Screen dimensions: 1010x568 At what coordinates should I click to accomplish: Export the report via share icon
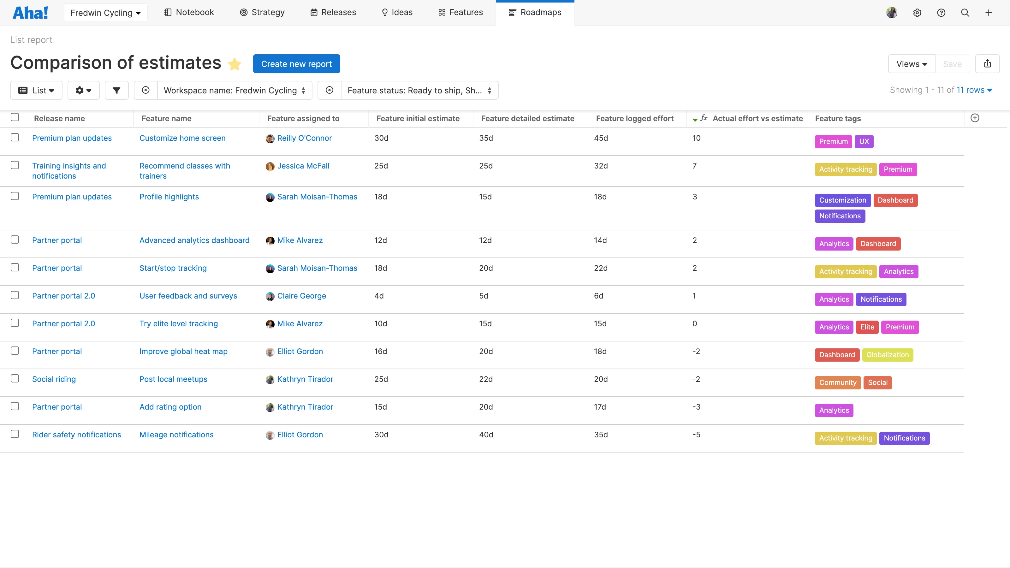(988, 63)
